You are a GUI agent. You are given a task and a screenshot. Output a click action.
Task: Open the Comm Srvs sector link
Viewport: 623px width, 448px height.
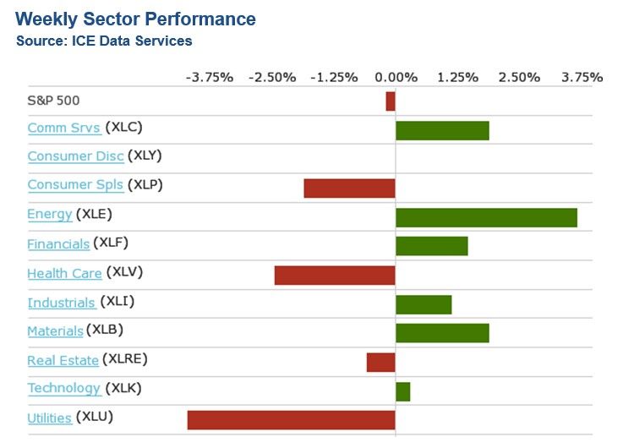click(x=63, y=128)
